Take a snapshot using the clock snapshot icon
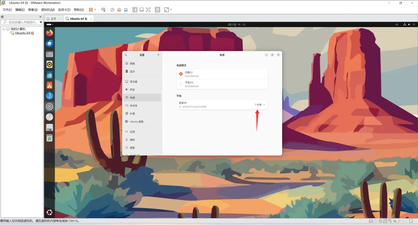 pyautogui.click(x=112, y=10)
